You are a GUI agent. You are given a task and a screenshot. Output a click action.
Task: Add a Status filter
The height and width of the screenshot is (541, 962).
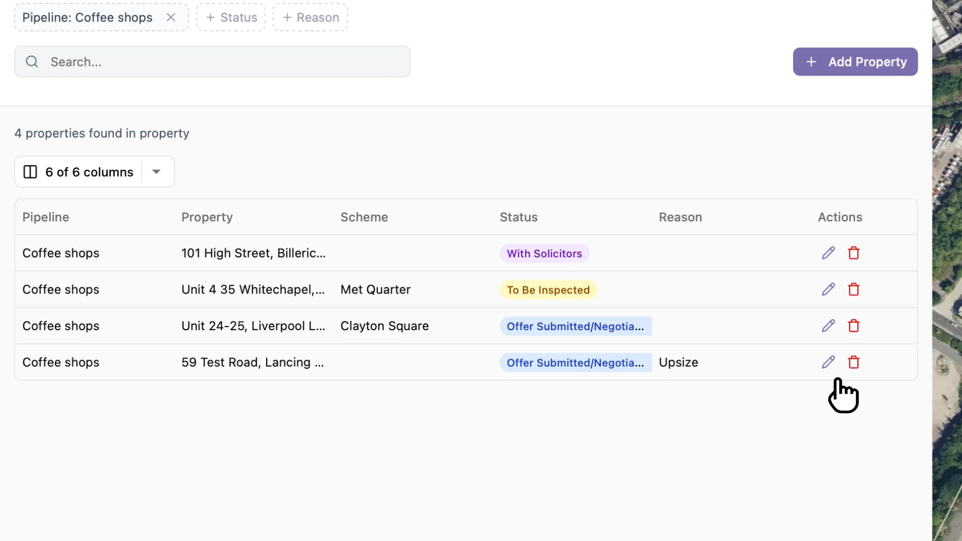click(230, 17)
